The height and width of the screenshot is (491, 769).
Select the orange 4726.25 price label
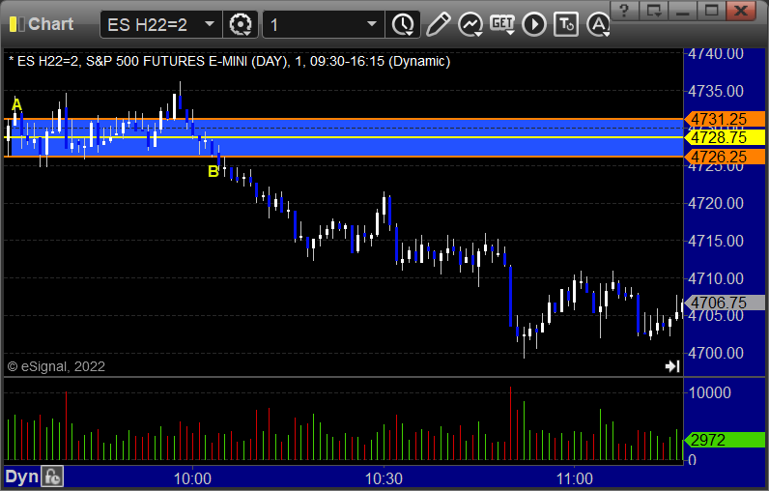pos(725,157)
